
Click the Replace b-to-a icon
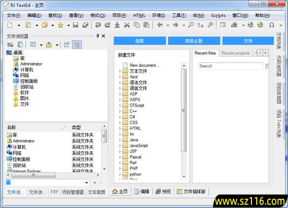point(200,25)
